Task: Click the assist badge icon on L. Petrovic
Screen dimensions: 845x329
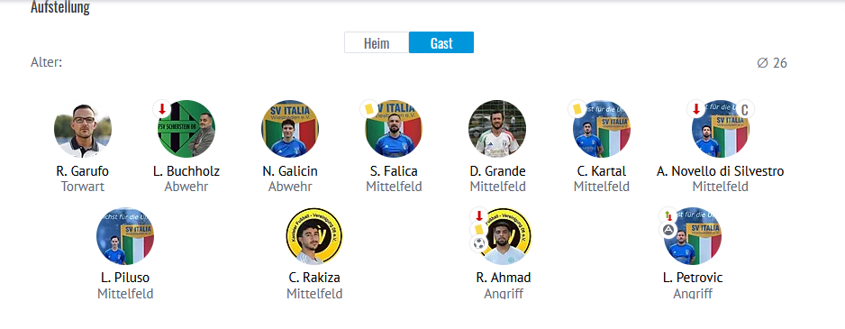Action: [x=668, y=231]
